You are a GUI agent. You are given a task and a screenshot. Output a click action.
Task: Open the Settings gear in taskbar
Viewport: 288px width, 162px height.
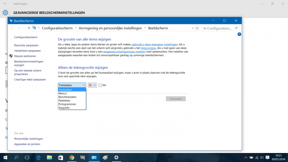[117, 157]
